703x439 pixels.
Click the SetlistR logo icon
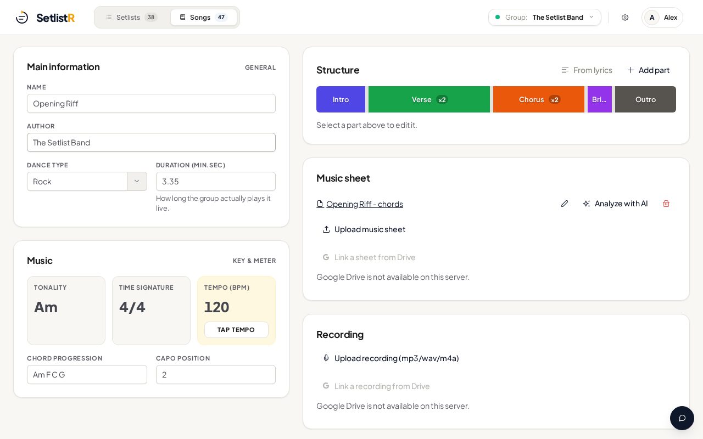point(22,18)
